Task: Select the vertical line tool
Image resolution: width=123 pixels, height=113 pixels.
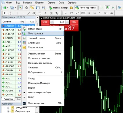Action: coord(17,13)
